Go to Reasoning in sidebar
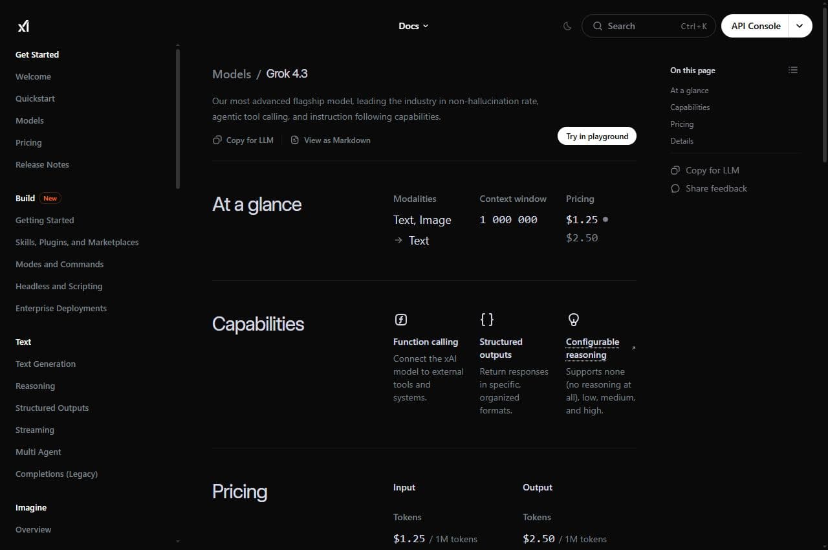The height and width of the screenshot is (550, 828). [x=35, y=386]
